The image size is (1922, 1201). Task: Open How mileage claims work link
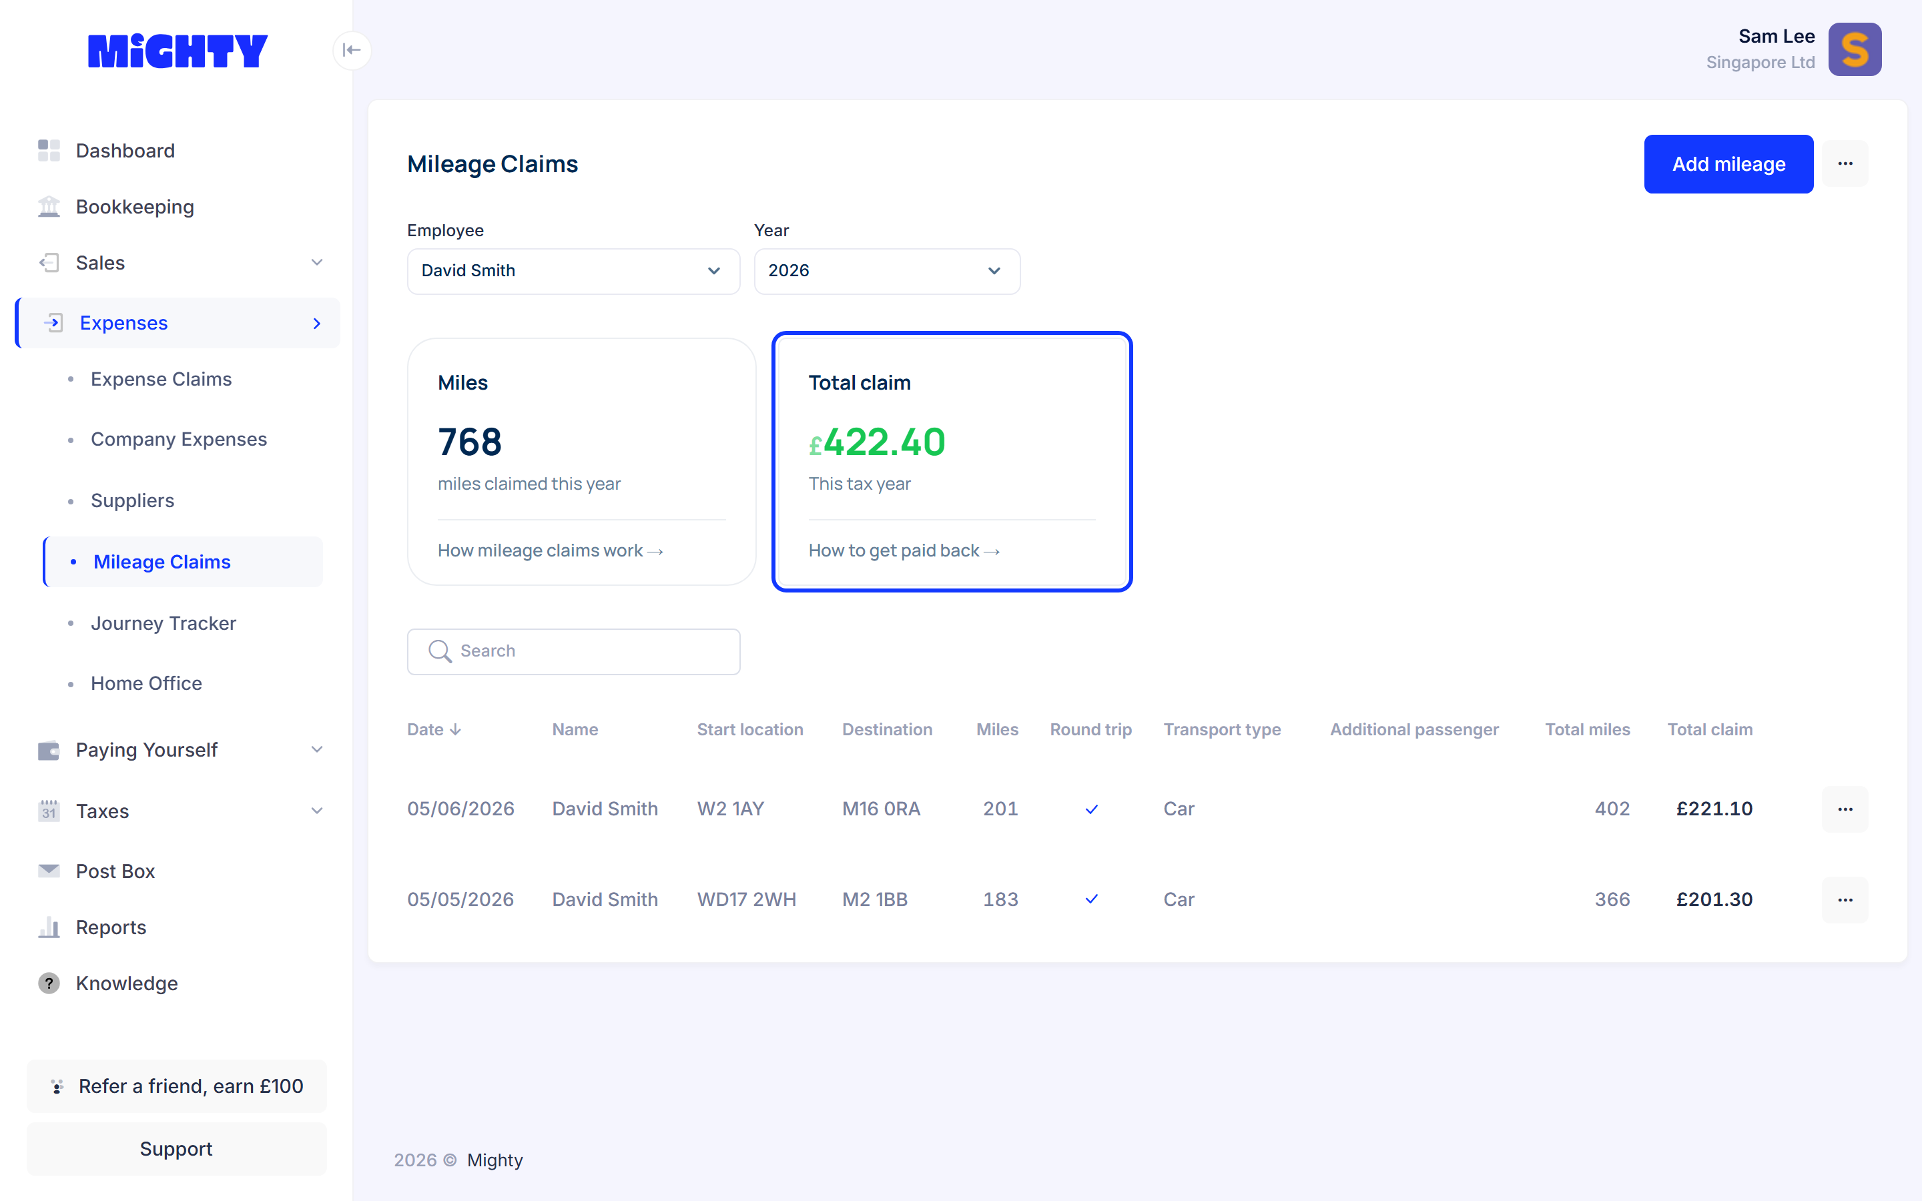(551, 550)
